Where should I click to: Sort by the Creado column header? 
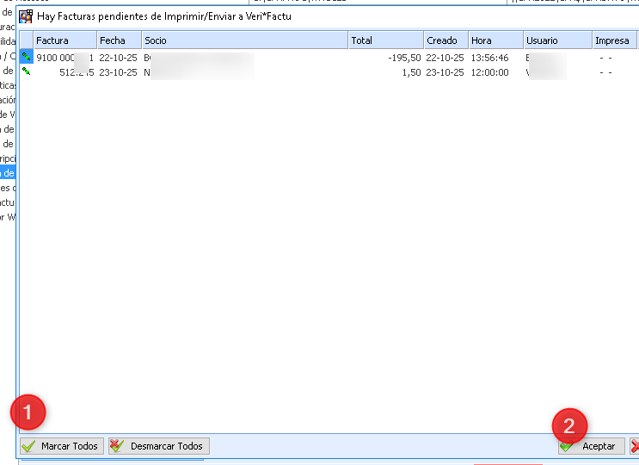coord(445,40)
